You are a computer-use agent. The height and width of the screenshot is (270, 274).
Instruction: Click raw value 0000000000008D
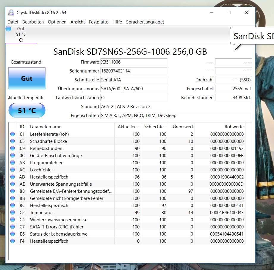226,184
